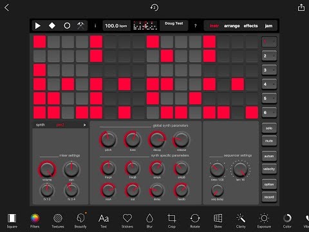Image resolution: width=309 pixels, height=232 pixels.
Task: Open the pattern grid selector showing 4
Action: (145, 26)
